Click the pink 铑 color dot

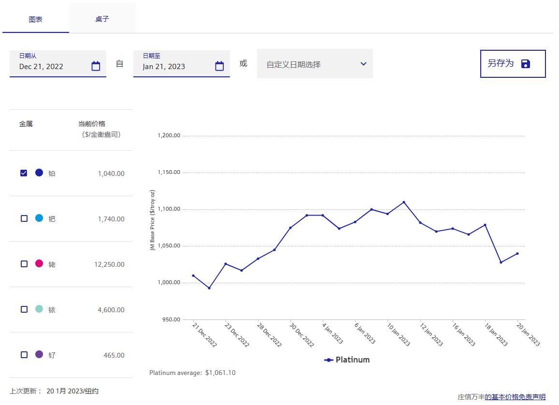tap(39, 263)
